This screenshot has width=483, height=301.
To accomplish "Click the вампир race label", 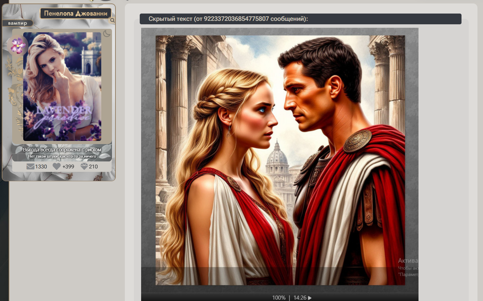I will 17,23.
